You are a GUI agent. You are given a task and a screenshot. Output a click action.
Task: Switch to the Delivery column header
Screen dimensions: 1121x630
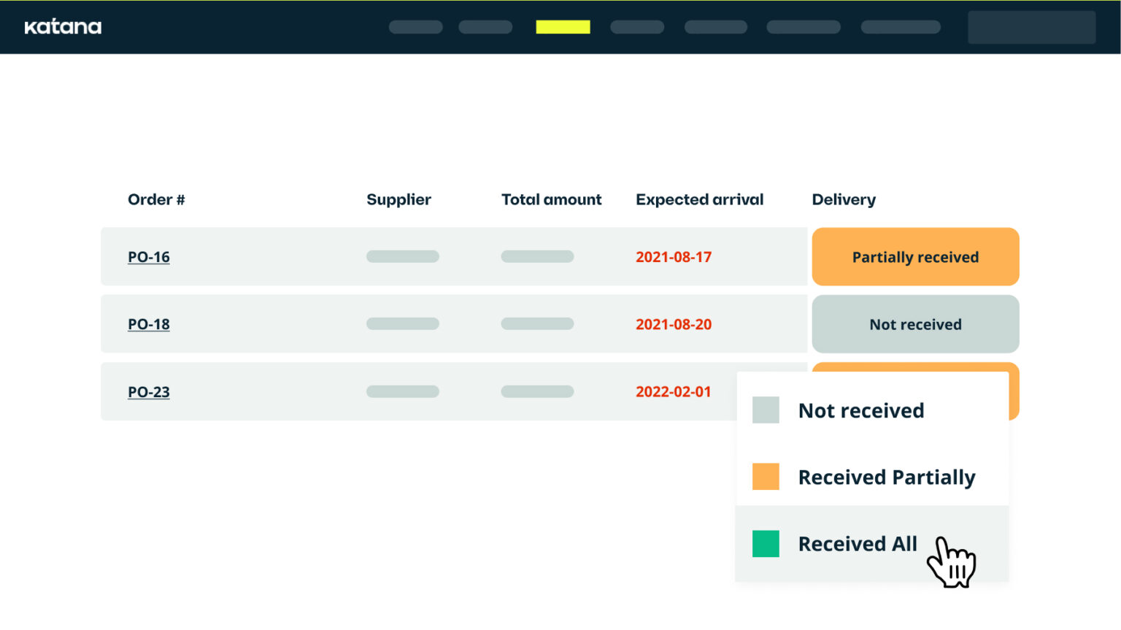coord(844,199)
